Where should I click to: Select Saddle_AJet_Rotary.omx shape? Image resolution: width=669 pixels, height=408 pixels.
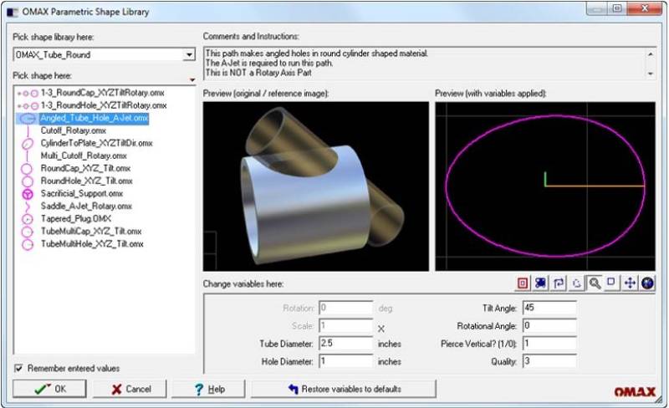(x=86, y=207)
